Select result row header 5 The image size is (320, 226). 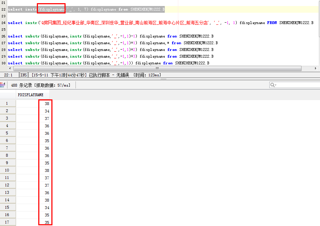[8, 133]
